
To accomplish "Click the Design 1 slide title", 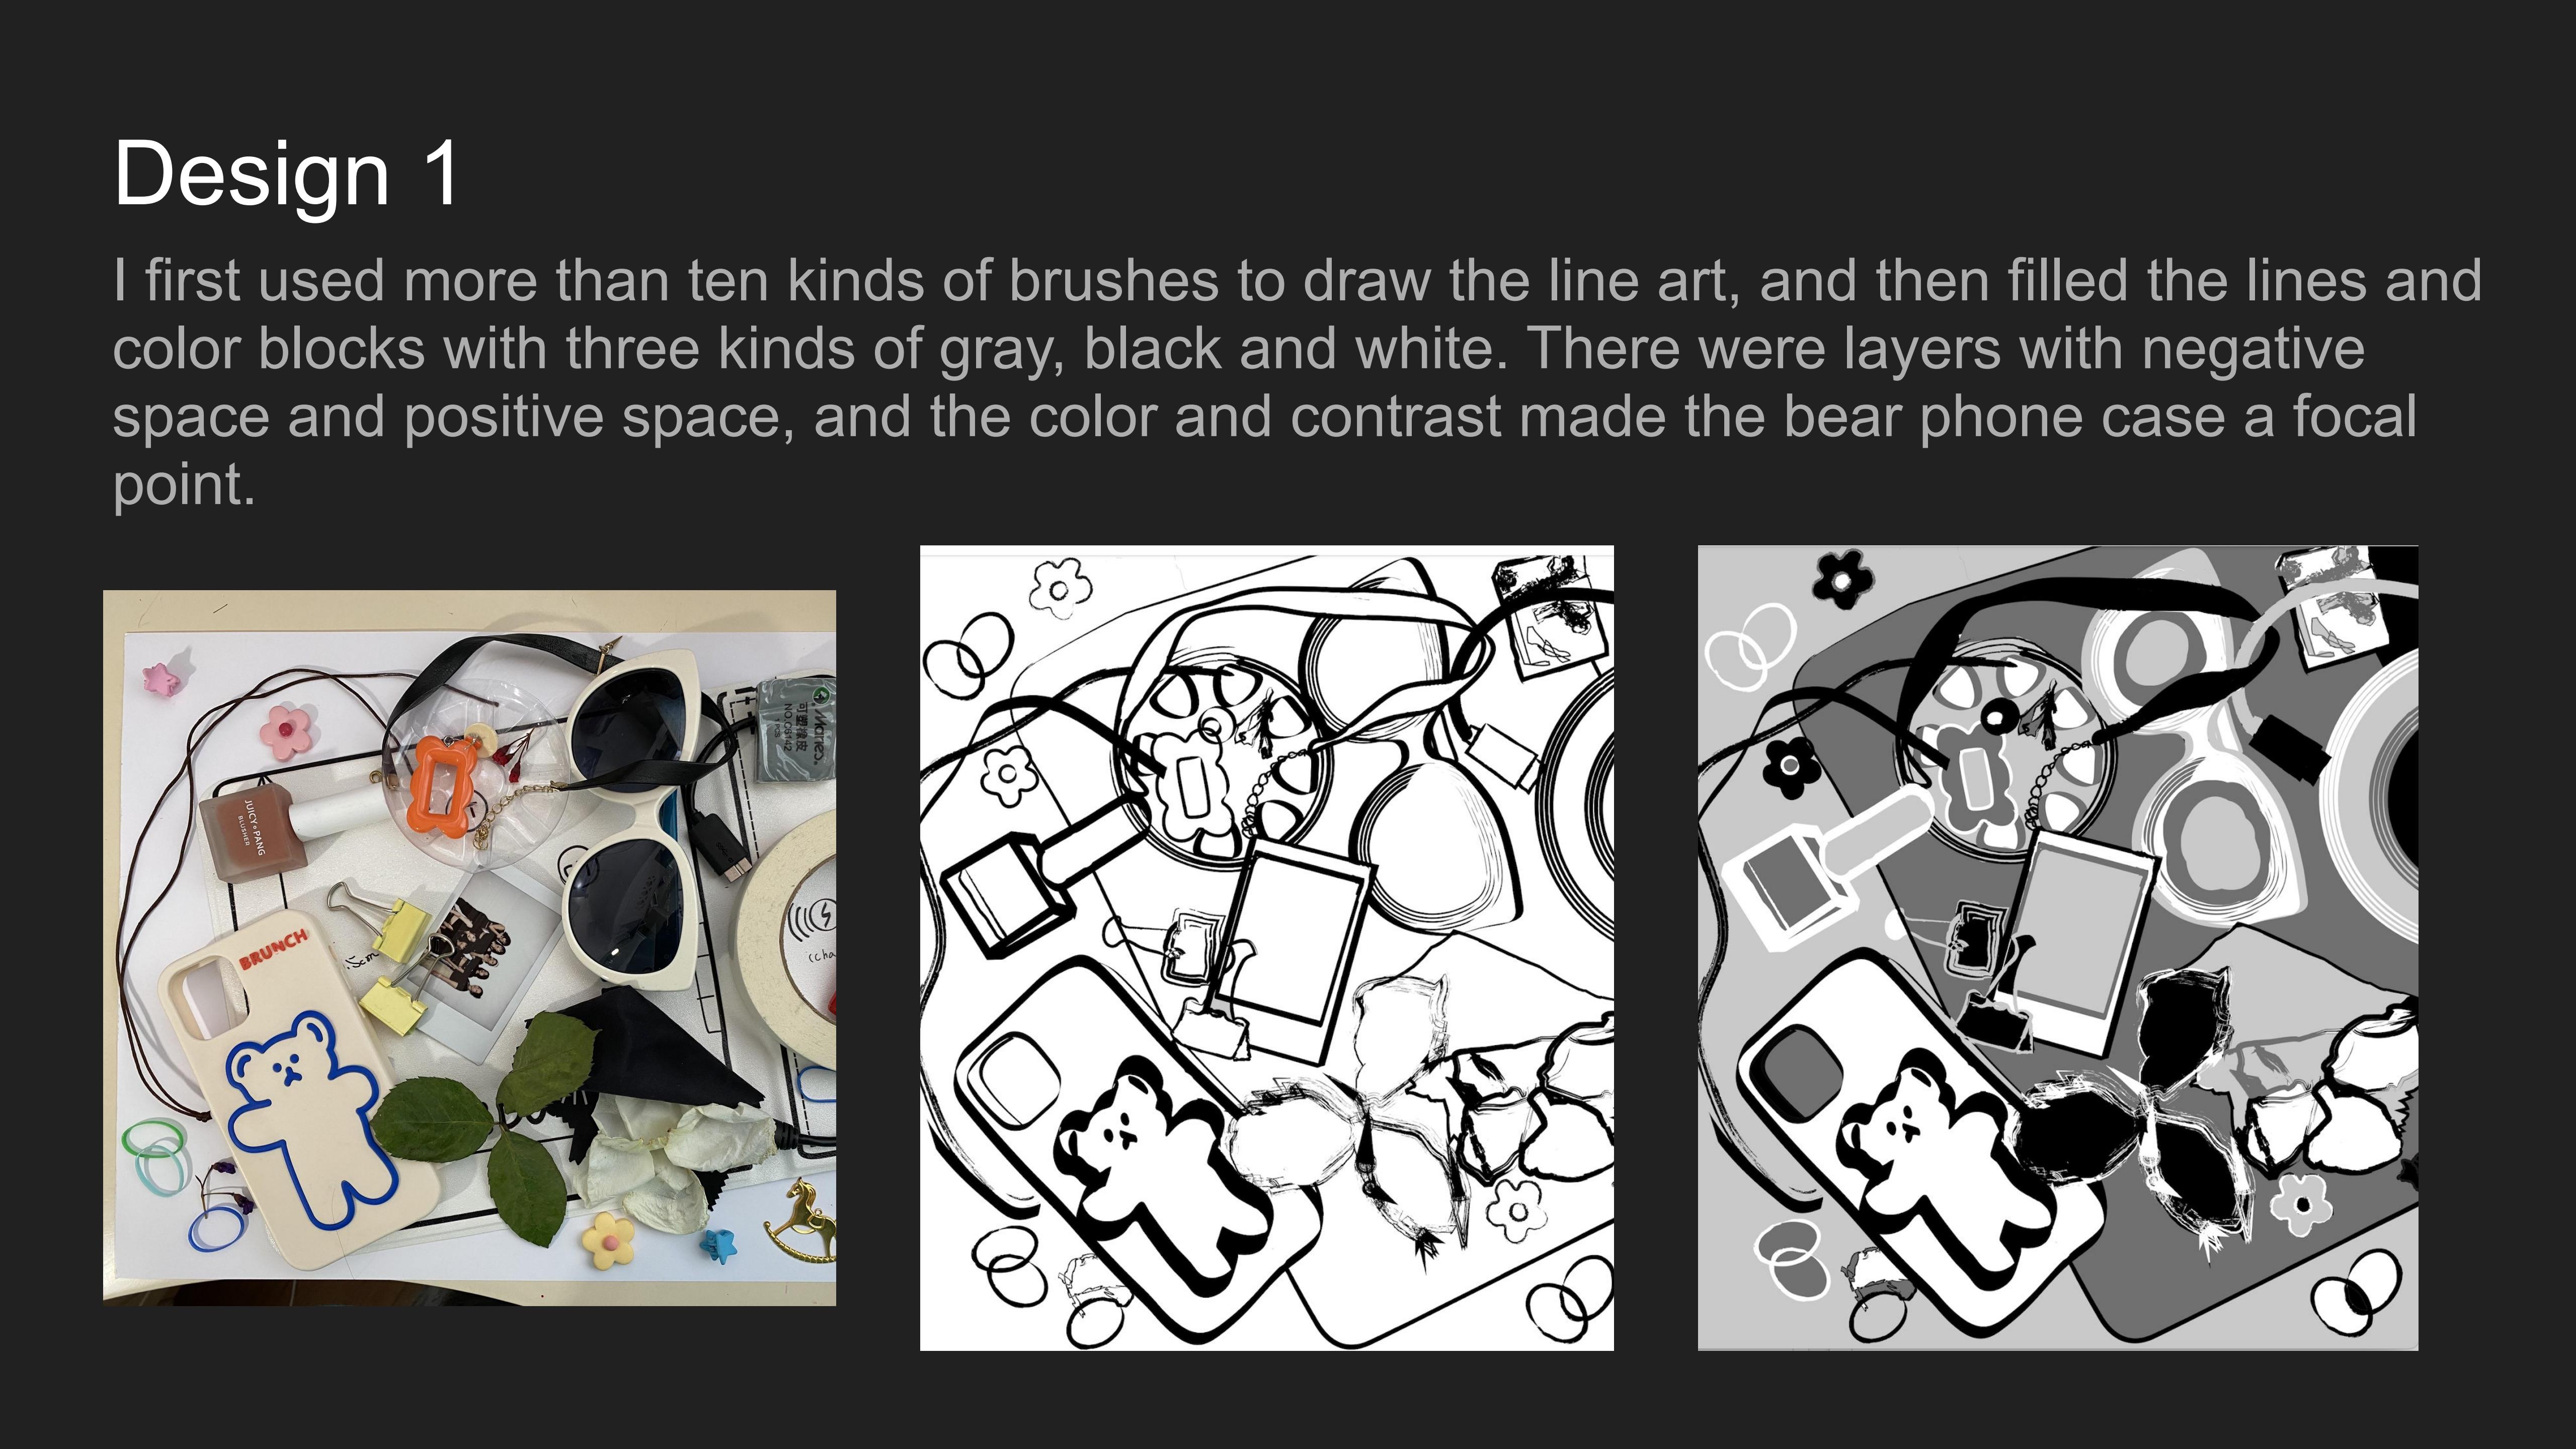I will coord(286,173).
